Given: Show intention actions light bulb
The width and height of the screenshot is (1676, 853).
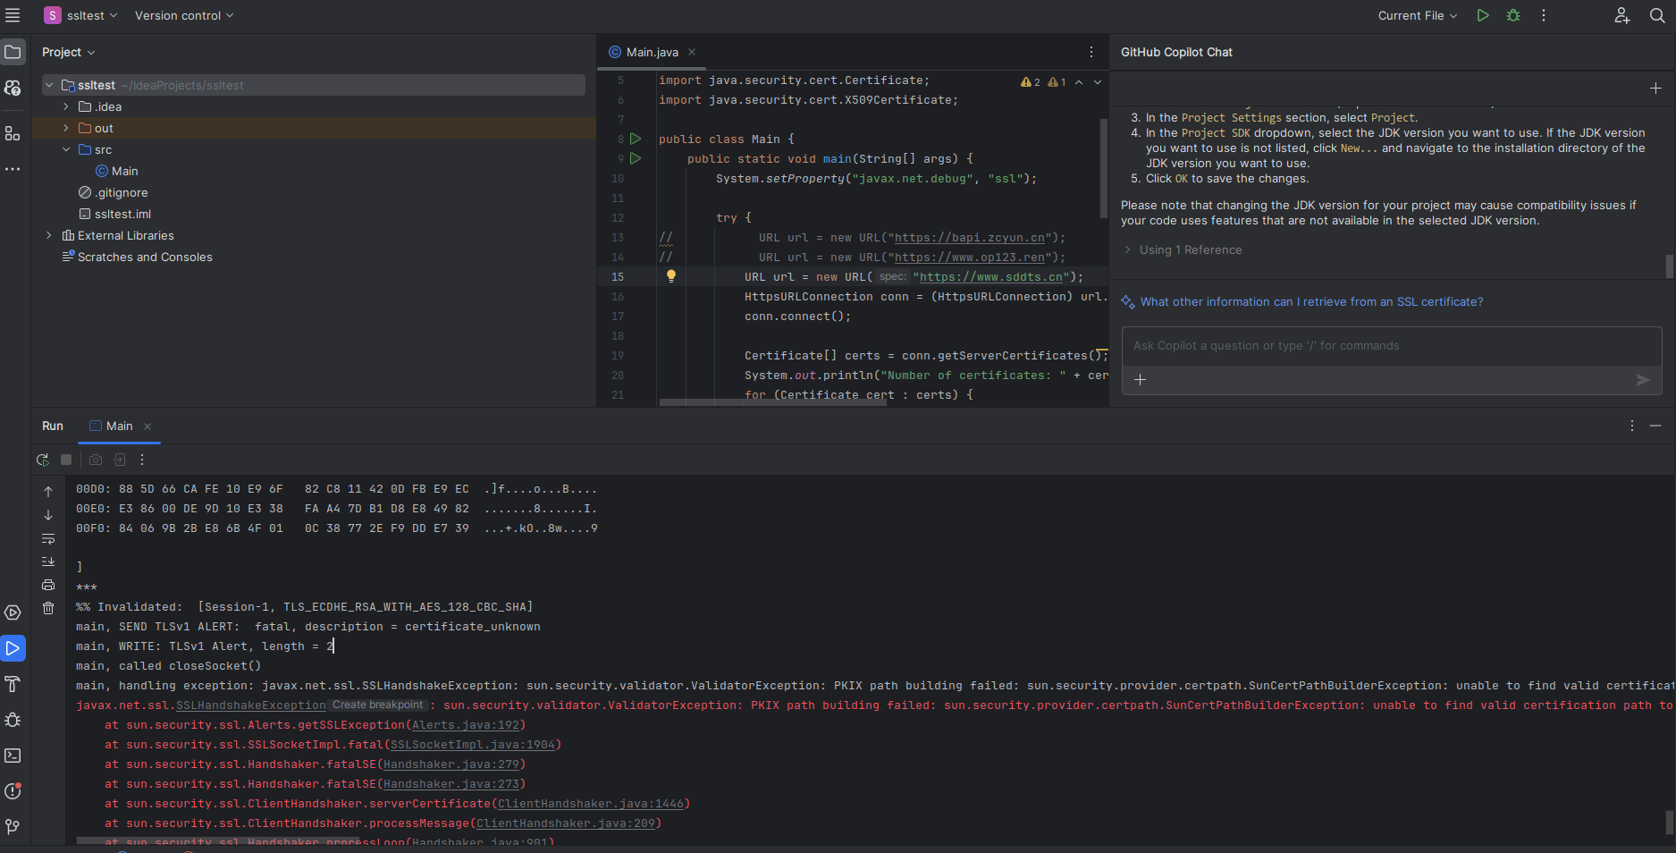Looking at the screenshot, I should [671, 276].
